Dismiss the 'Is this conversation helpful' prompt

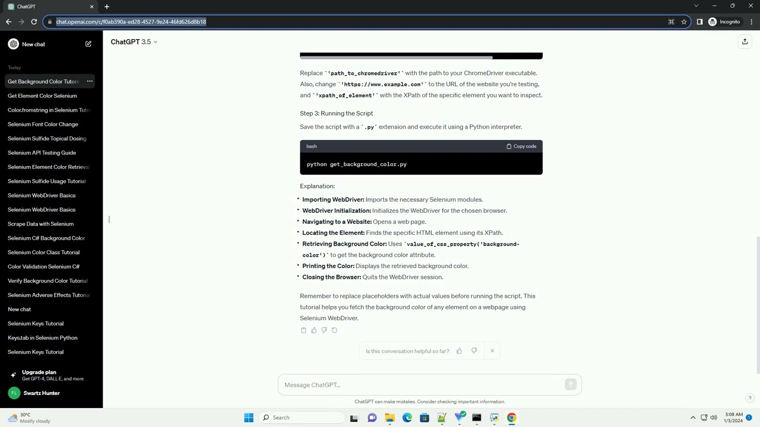tap(492, 351)
